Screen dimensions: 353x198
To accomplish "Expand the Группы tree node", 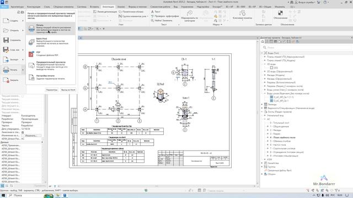I will 262,167.
